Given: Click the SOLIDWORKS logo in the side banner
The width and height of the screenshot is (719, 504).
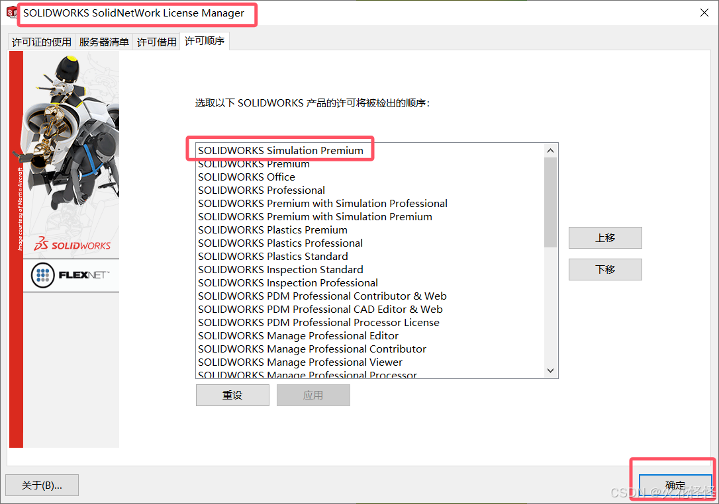Looking at the screenshot, I should click(72, 244).
